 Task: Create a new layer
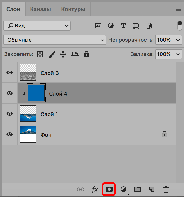tap(152, 189)
